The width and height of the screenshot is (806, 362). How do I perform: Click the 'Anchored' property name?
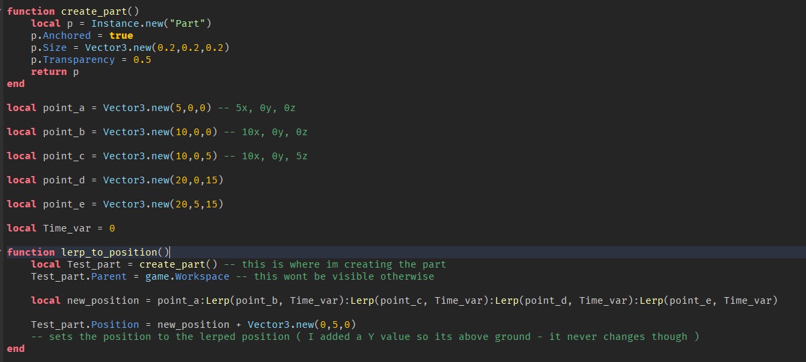67,35
